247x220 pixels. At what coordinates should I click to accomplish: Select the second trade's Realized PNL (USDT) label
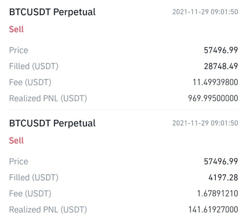pos(48,210)
